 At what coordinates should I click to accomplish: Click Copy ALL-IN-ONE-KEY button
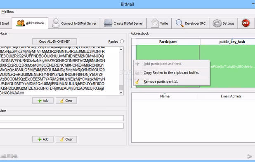(x=54, y=42)
